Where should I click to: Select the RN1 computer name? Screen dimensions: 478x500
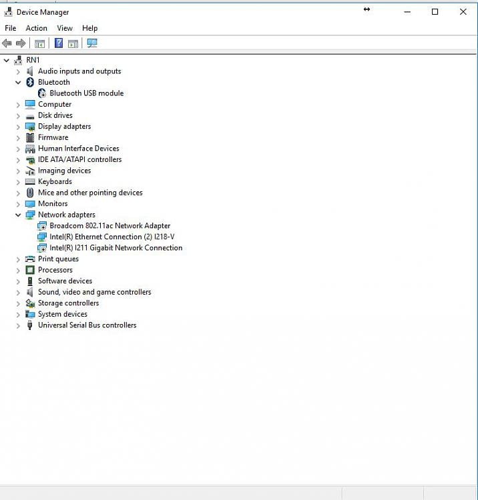click(x=33, y=60)
